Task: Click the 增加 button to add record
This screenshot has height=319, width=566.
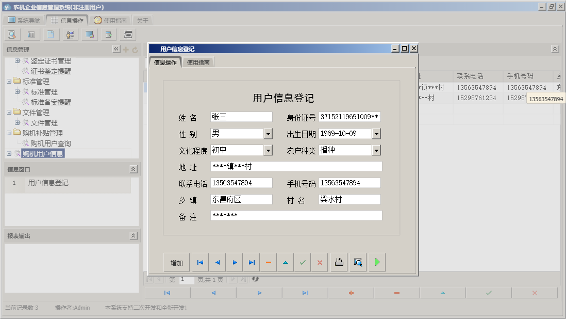Action: point(177,262)
